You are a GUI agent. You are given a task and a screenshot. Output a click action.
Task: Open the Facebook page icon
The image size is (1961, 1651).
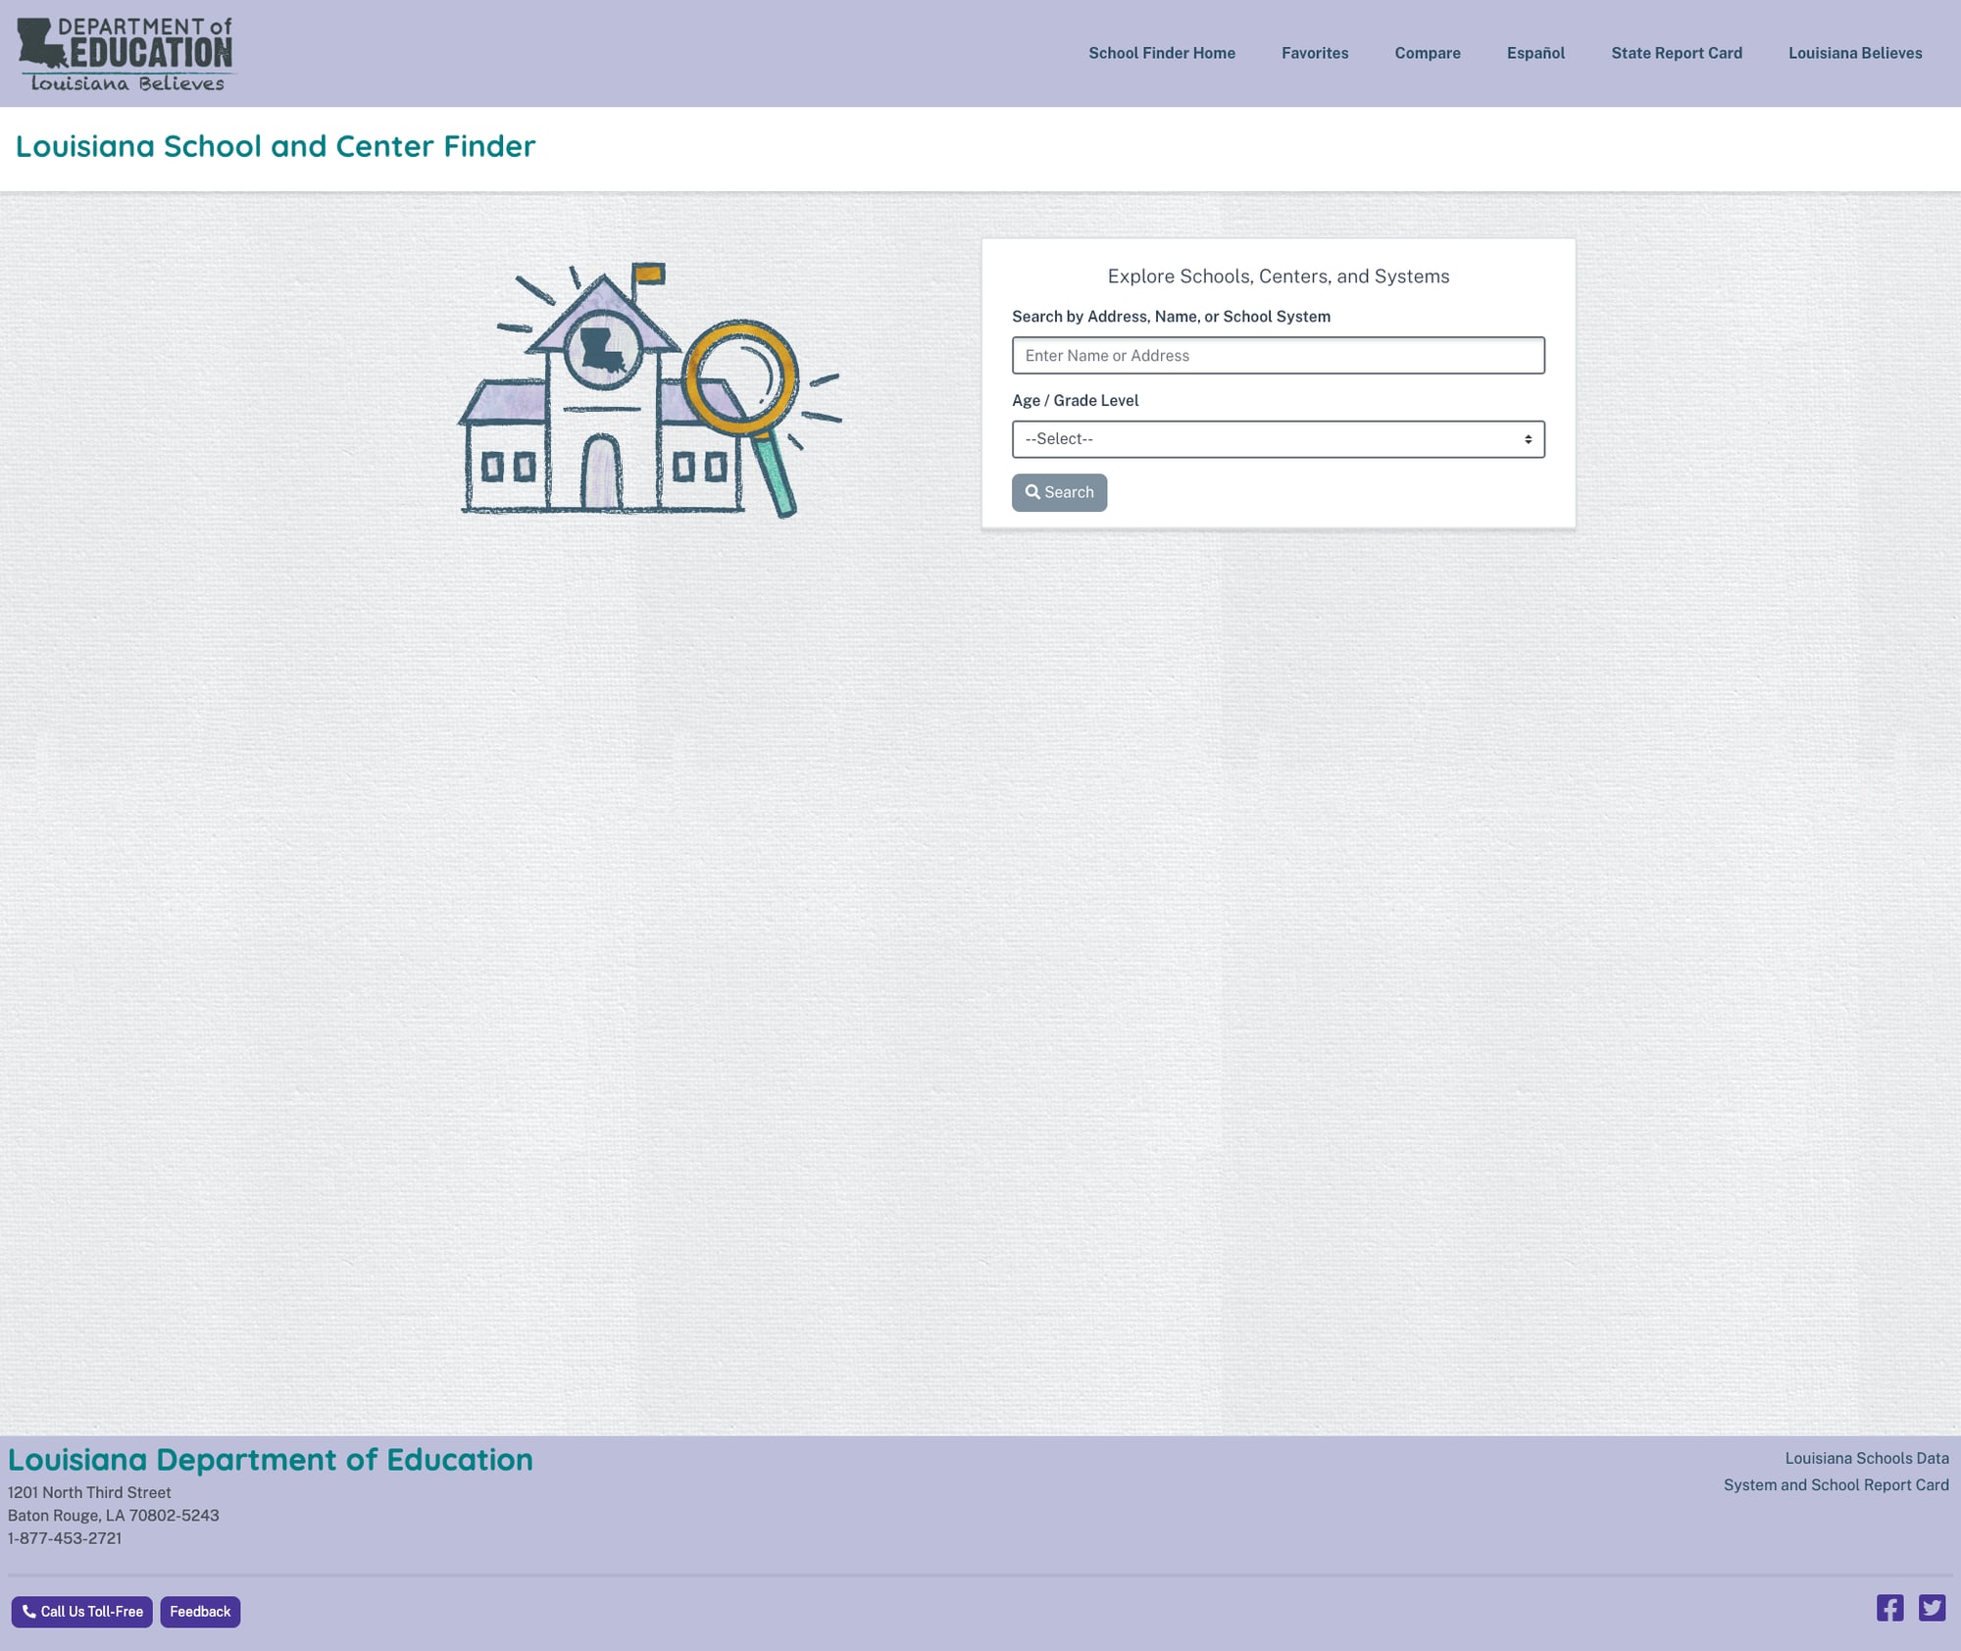1889,1608
